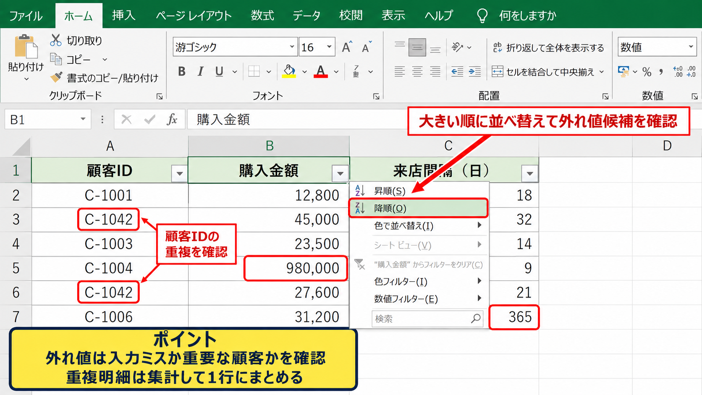
Task: Open the font size dropdown showing 16
Action: 329,47
